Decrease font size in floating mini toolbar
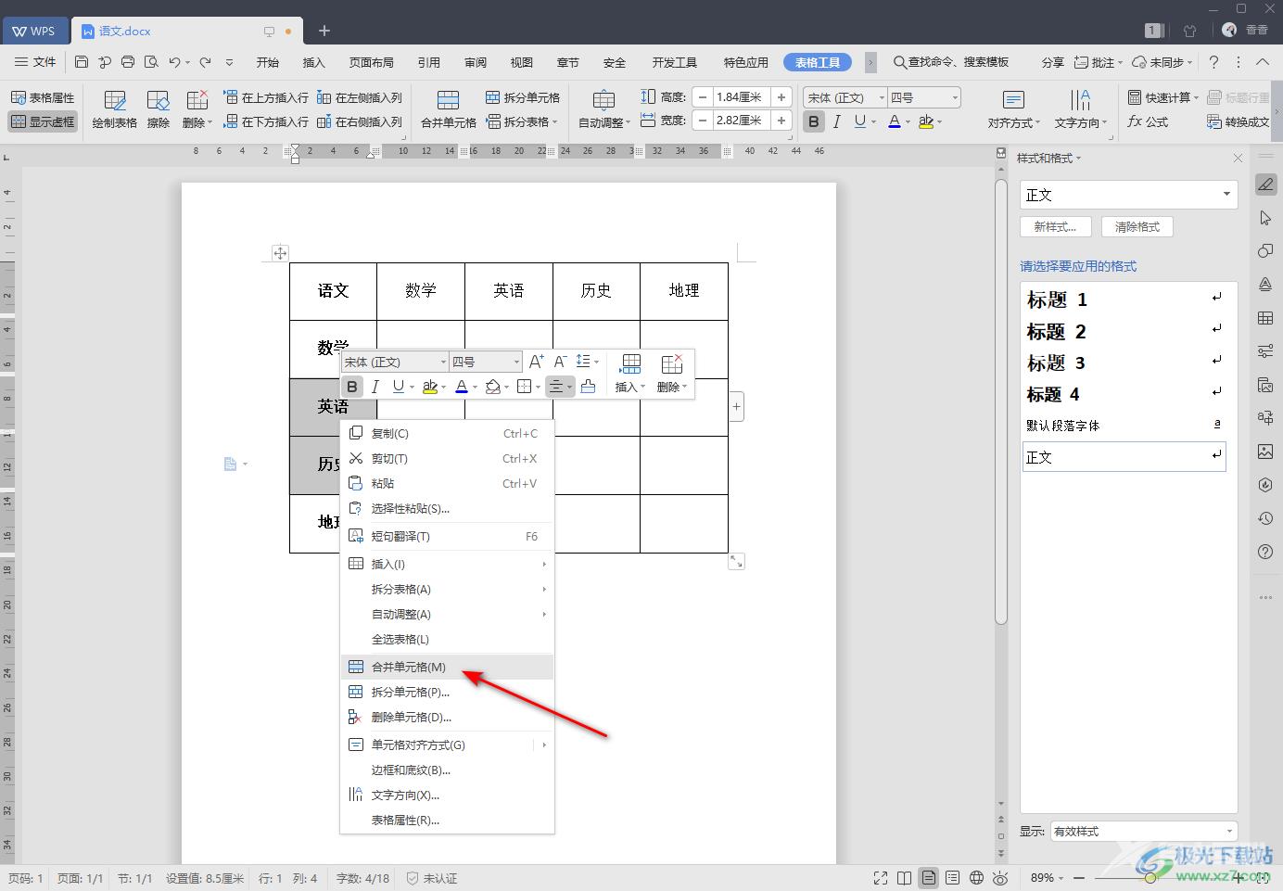1283x891 pixels. click(x=560, y=362)
